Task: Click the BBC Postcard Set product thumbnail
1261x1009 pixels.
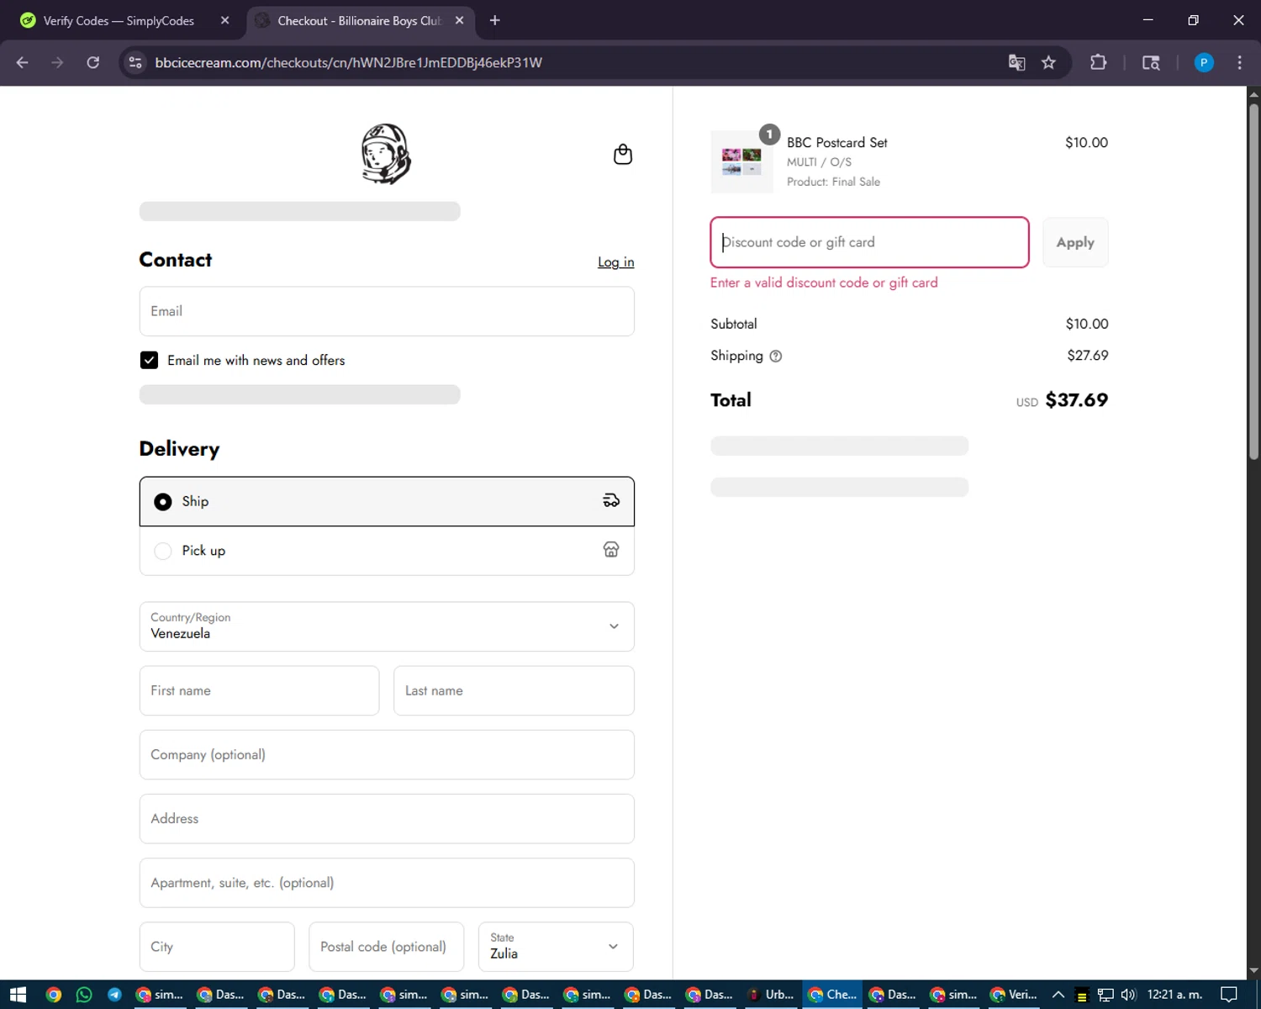Action: click(741, 161)
